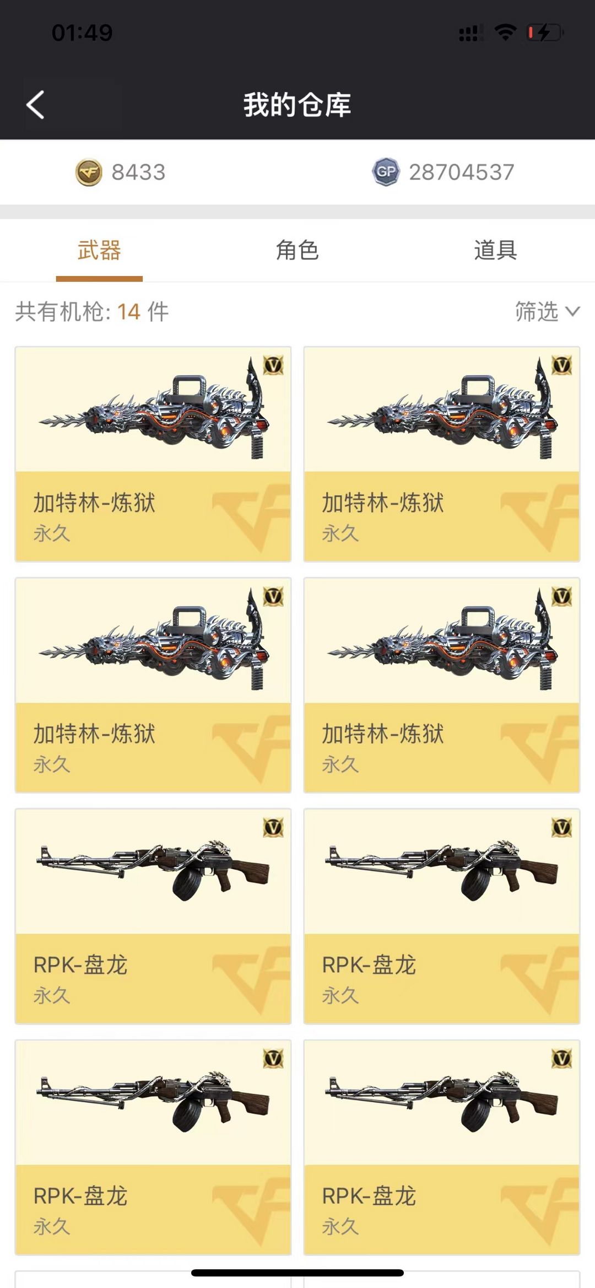Image resolution: width=595 pixels, height=1288 pixels.
Task: Tap the GP currency icon
Action: click(x=386, y=172)
